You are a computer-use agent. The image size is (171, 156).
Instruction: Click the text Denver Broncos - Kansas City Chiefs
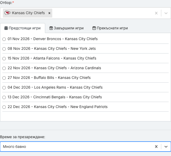65,39
